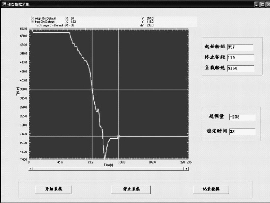Screen dimensions: 270x203
Task: Click the dY value 238.0 in the legend
Action: point(150,25)
